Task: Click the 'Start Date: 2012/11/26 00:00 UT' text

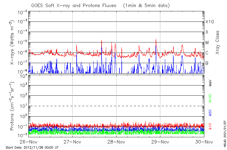Action: click(x=32, y=147)
